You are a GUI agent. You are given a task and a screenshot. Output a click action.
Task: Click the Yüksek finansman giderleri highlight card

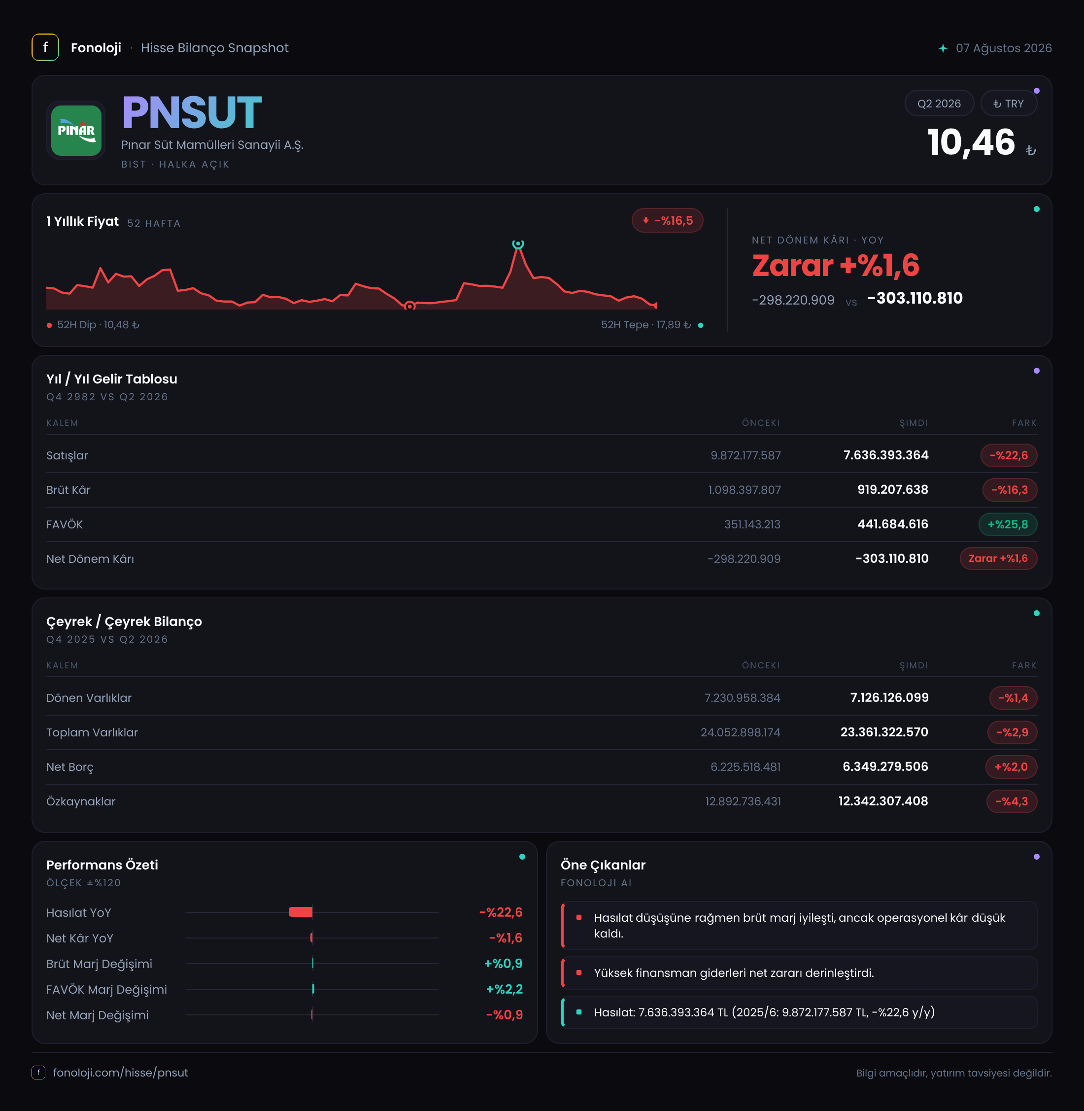click(799, 972)
